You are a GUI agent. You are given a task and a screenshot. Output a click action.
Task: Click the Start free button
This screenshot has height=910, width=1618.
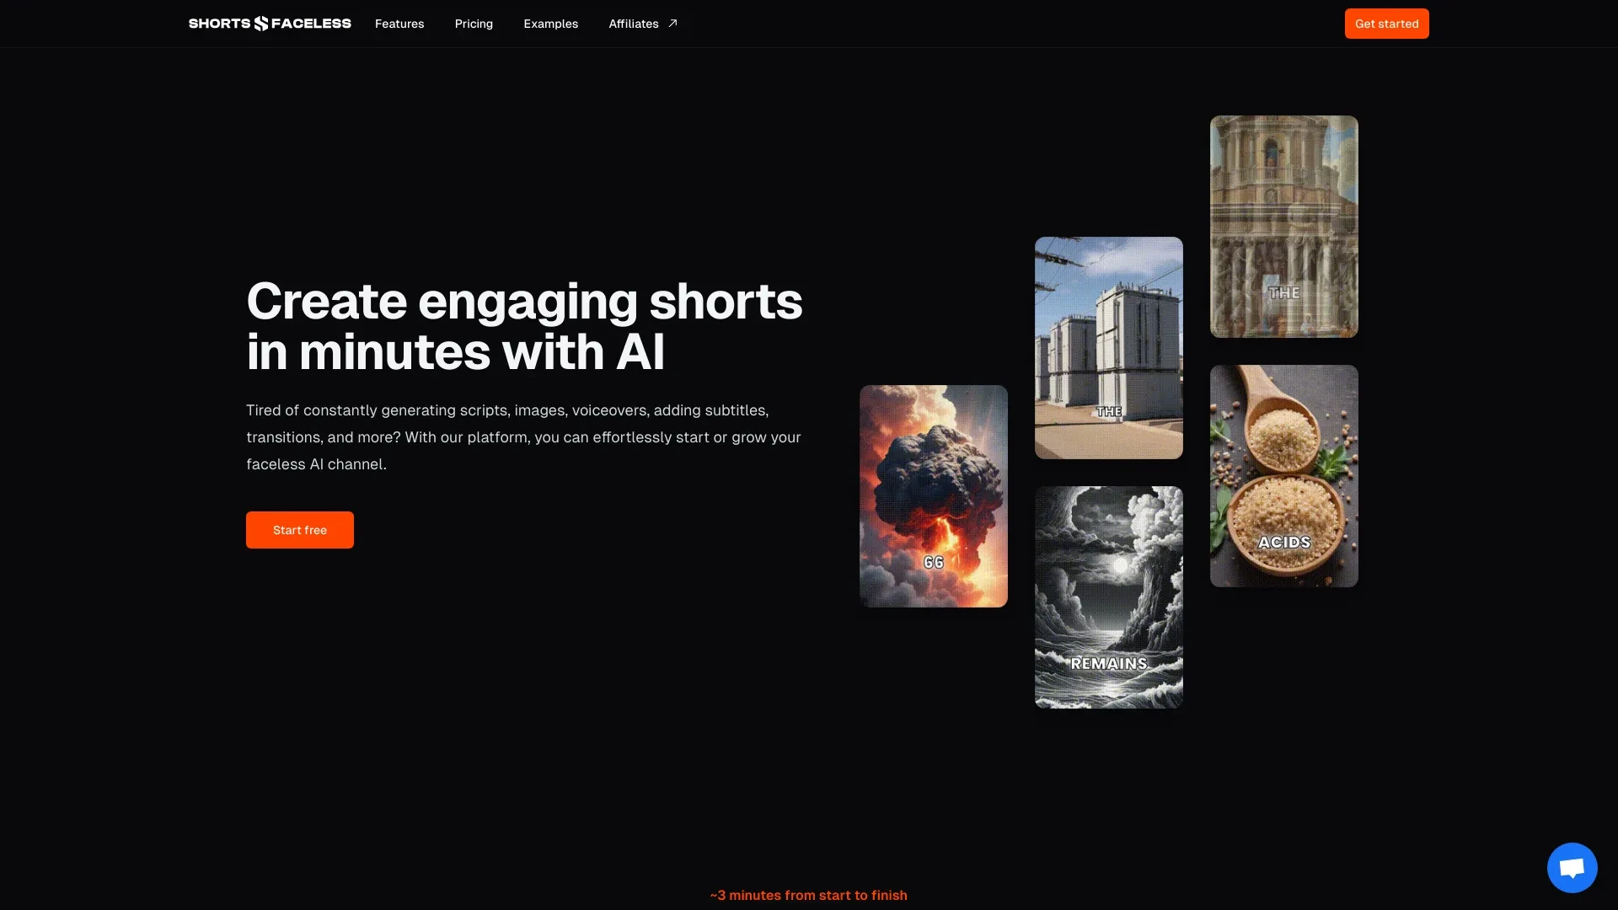coord(300,529)
